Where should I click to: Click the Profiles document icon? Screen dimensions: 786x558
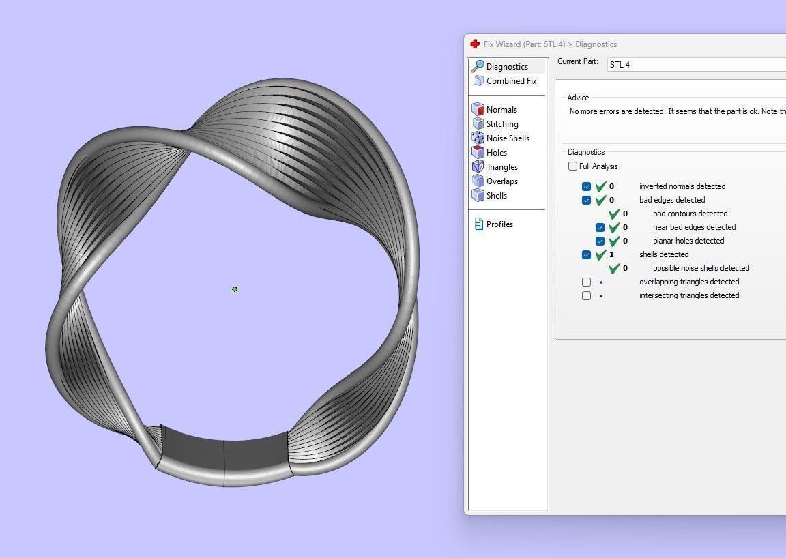click(478, 224)
